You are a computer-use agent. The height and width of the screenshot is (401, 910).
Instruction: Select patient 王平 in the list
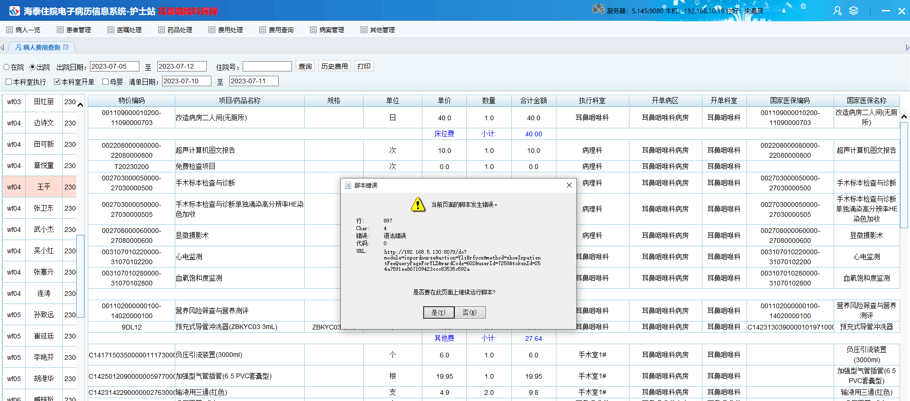pyautogui.click(x=44, y=187)
